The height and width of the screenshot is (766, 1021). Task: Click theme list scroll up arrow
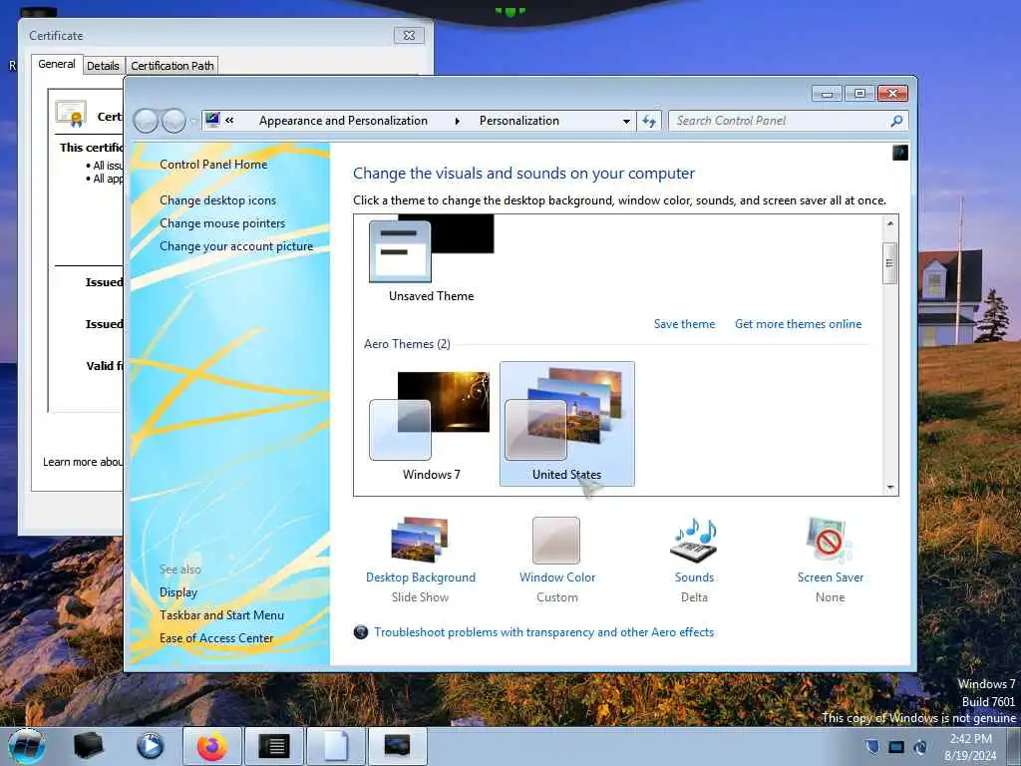(x=890, y=223)
